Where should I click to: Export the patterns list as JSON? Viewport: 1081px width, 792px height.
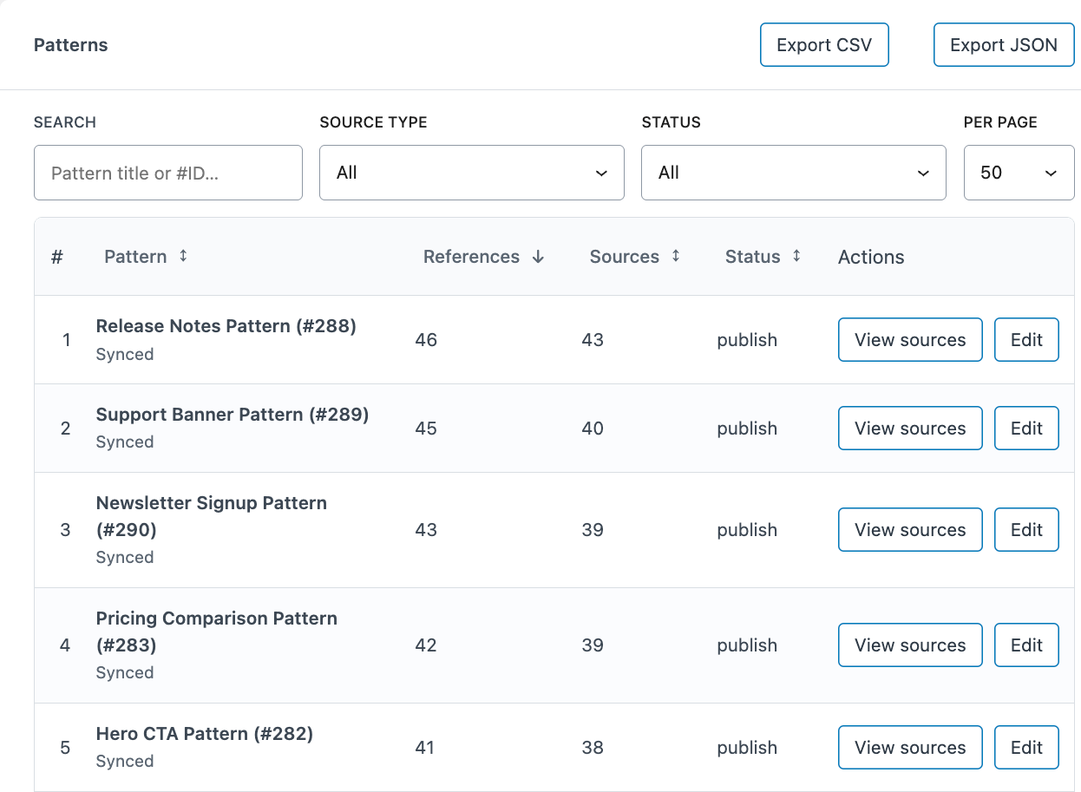click(1003, 44)
